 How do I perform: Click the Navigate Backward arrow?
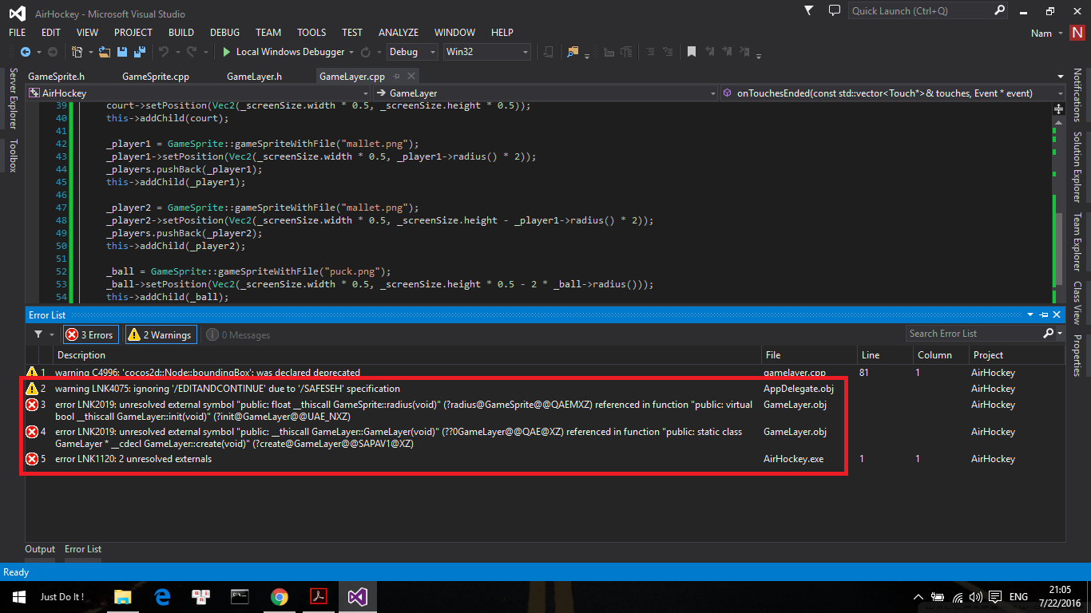coord(26,52)
